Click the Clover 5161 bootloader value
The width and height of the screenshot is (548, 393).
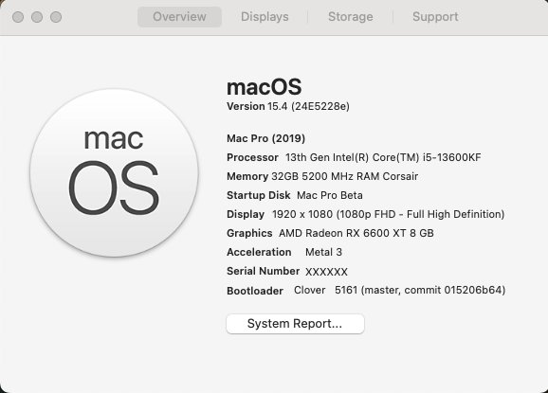pyautogui.click(x=399, y=290)
